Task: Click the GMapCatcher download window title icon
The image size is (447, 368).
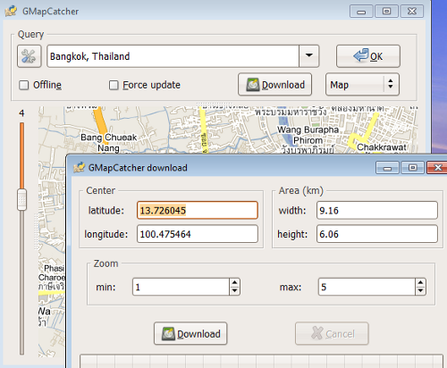Action: [x=80, y=168]
